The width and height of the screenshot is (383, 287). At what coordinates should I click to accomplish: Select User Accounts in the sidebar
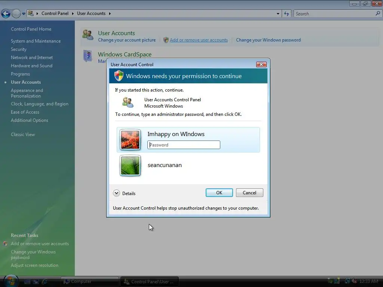[26, 82]
